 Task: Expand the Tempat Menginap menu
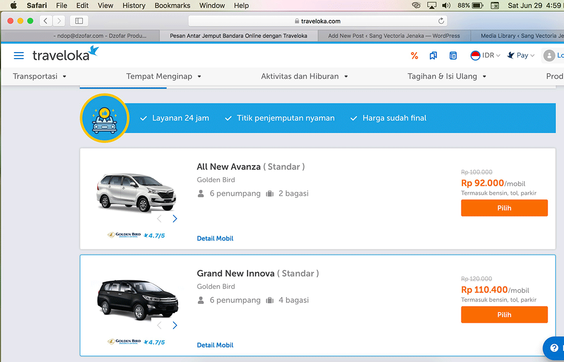164,76
